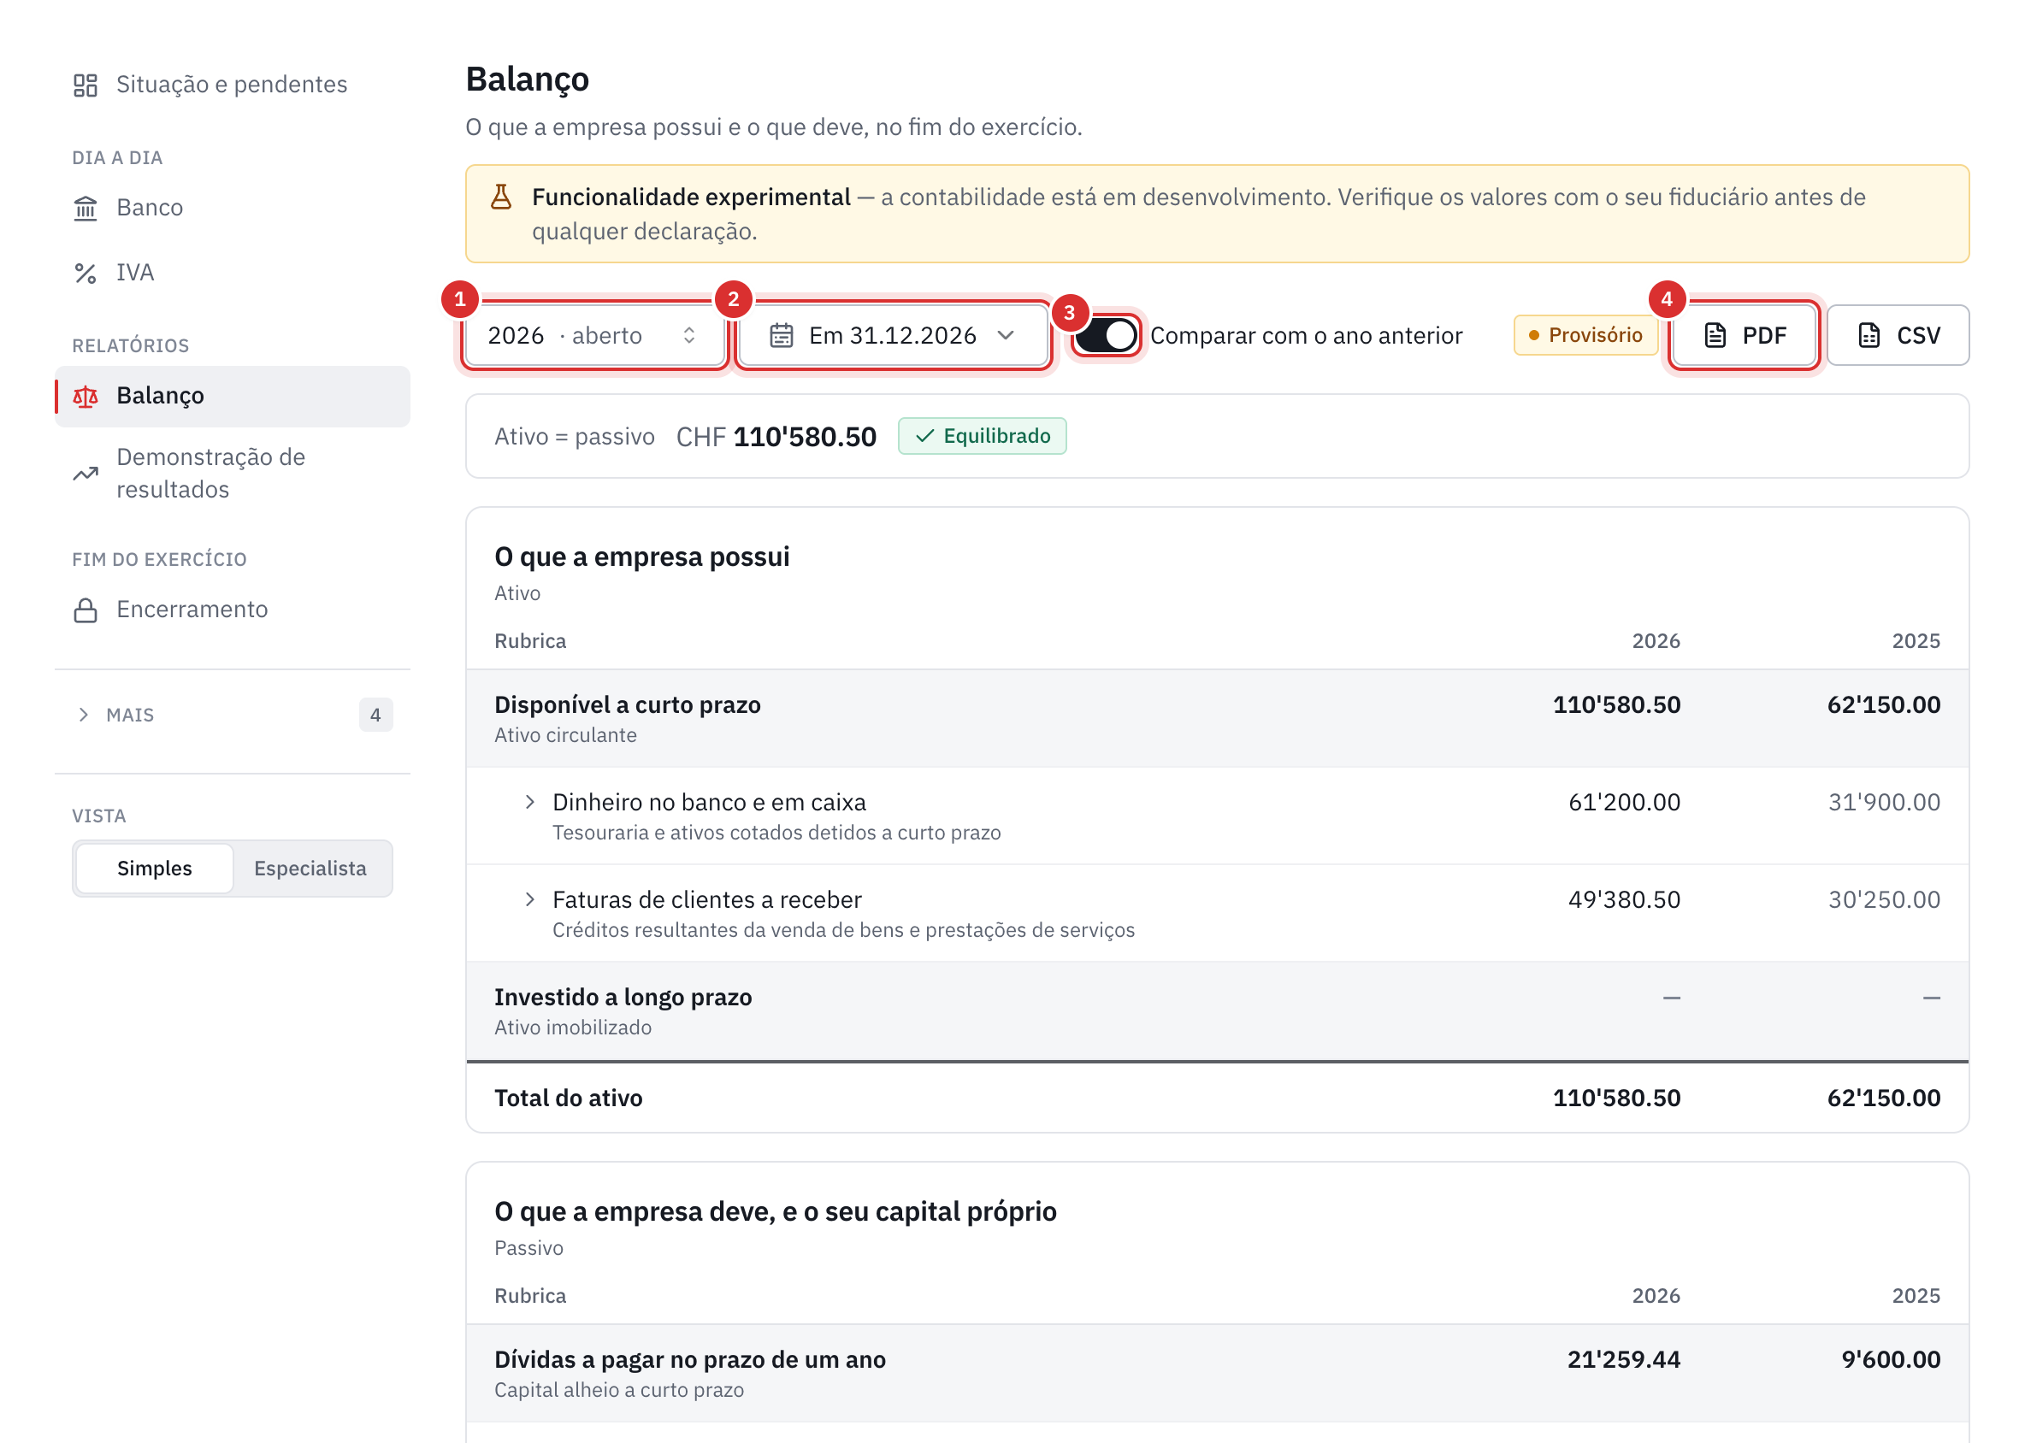2025x1443 pixels.
Task: Click the IVA percent icon
Action: [x=86, y=273]
